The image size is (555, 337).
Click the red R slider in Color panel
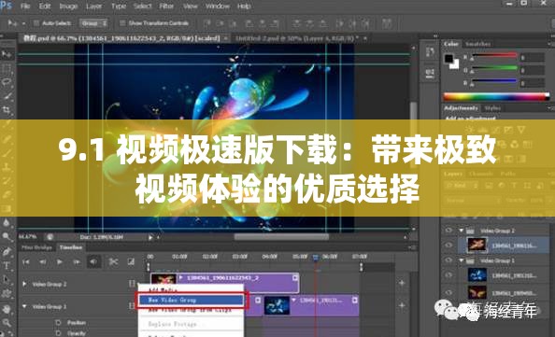[x=494, y=56]
